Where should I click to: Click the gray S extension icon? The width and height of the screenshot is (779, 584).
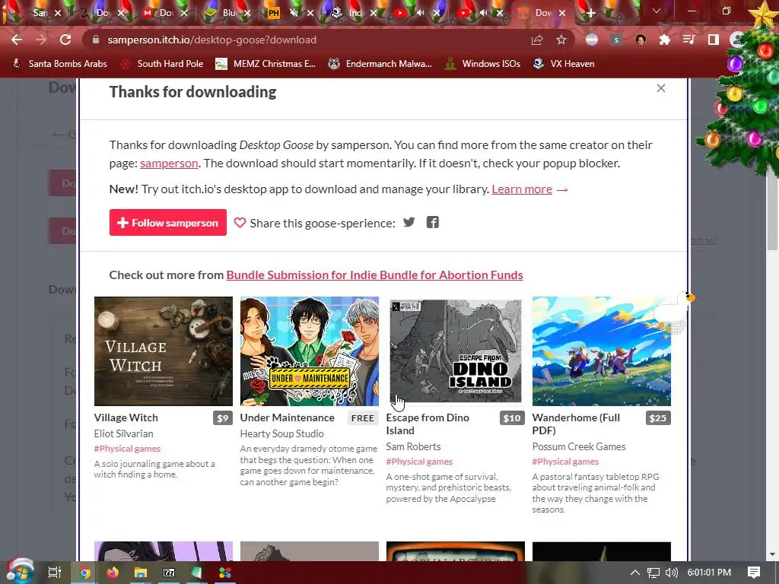point(616,40)
